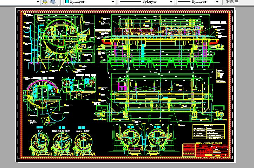The image size is (254, 168).
Task: Click grid number "2" below elevation view
Action: click(x=127, y=72)
